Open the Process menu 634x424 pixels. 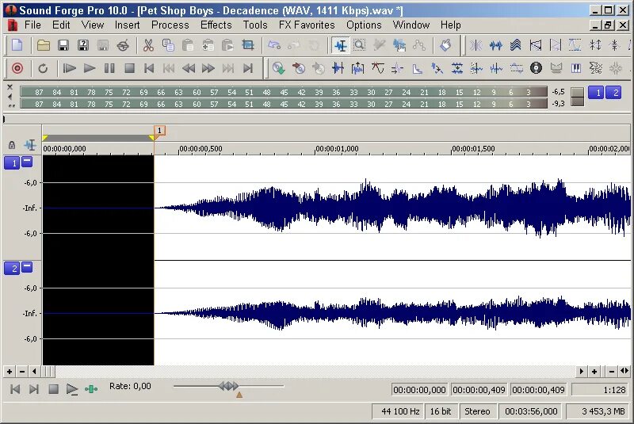[170, 25]
